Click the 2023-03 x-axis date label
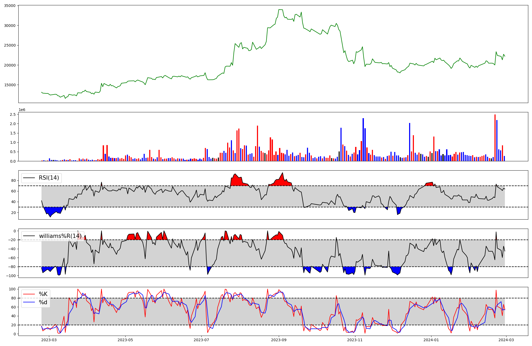This screenshot has height=346, width=532. 49,340
